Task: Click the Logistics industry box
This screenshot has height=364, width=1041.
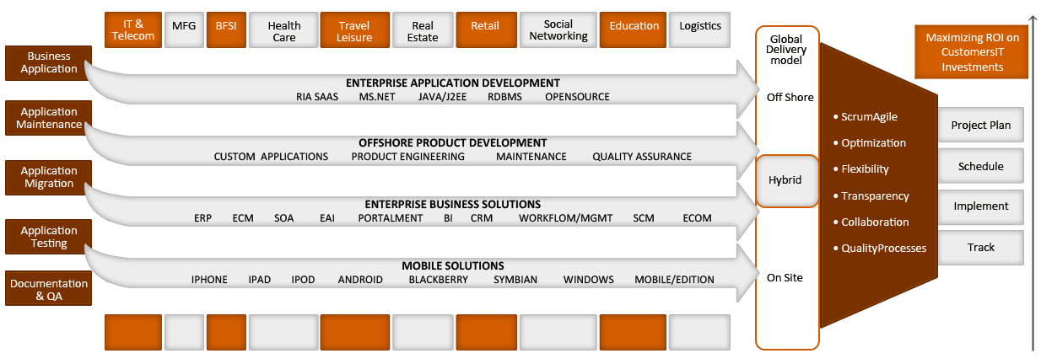Action: [701, 30]
